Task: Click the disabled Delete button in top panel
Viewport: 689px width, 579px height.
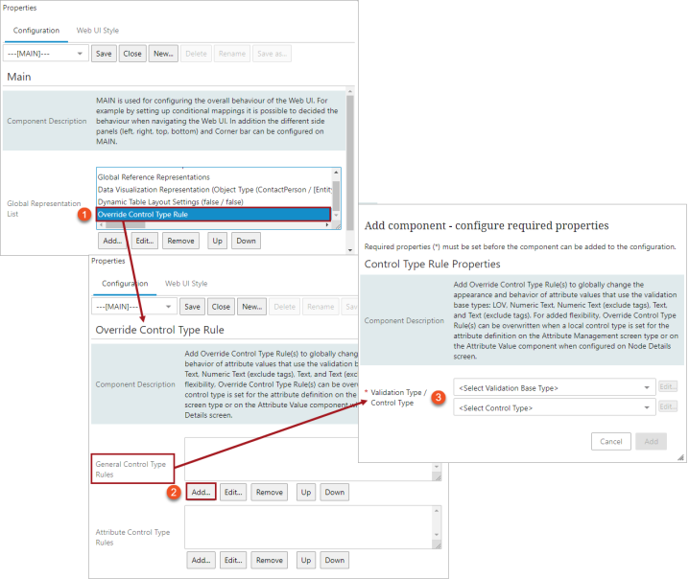Action: (x=196, y=54)
